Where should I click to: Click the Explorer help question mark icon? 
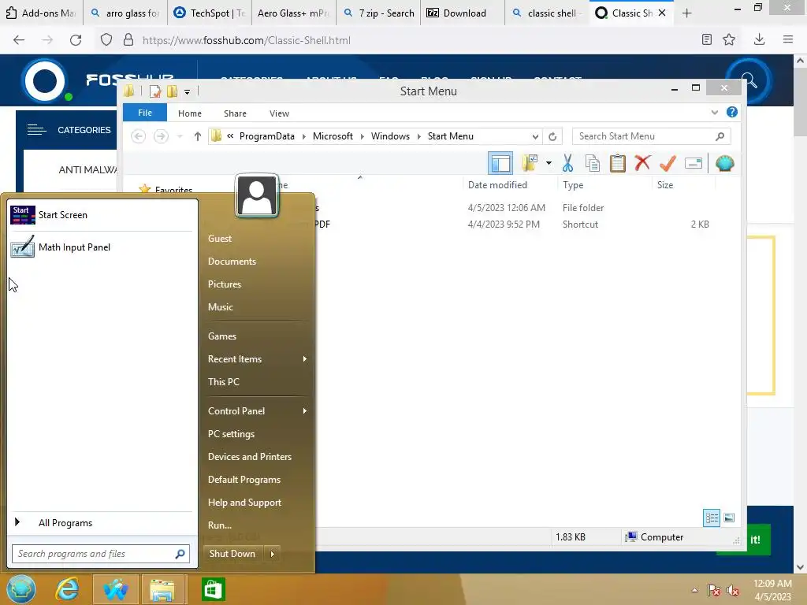pyautogui.click(x=732, y=112)
